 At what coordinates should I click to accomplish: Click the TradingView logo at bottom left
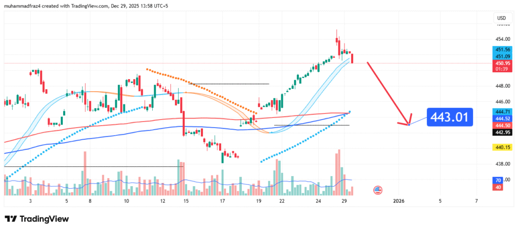point(36,219)
